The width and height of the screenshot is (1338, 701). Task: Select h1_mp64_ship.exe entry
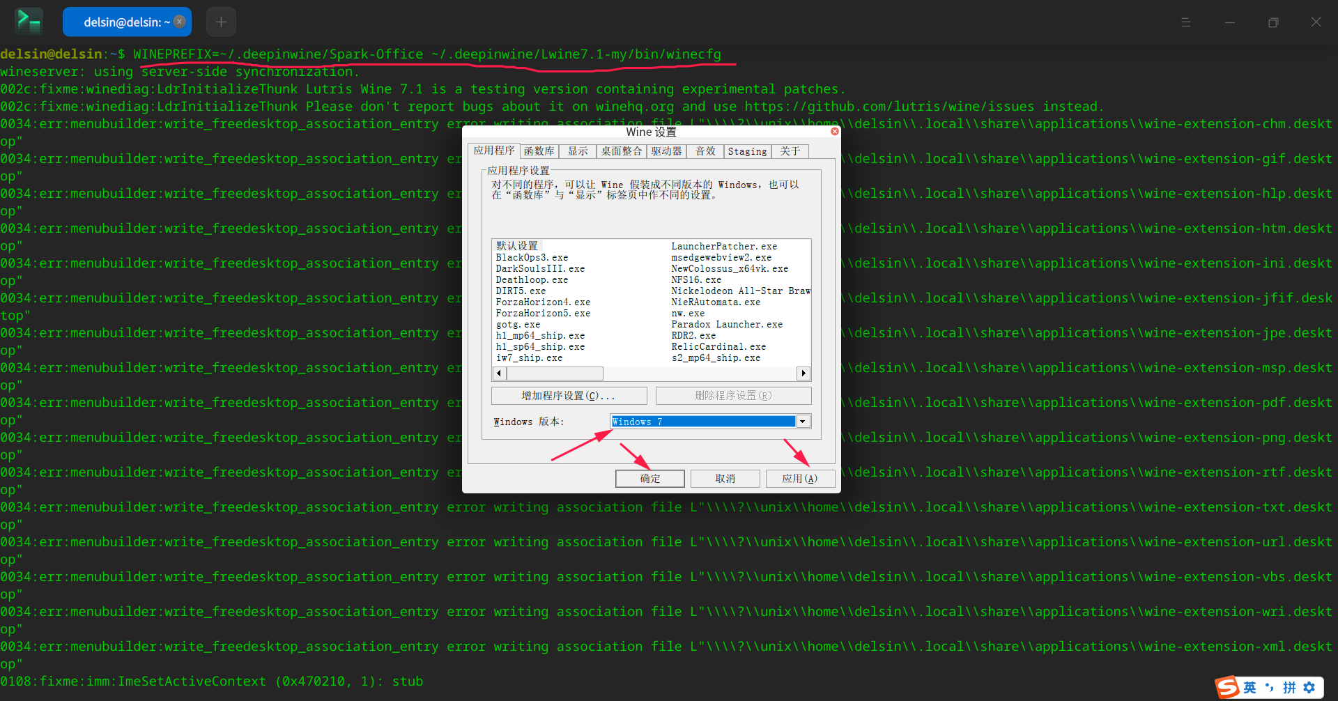click(540, 335)
